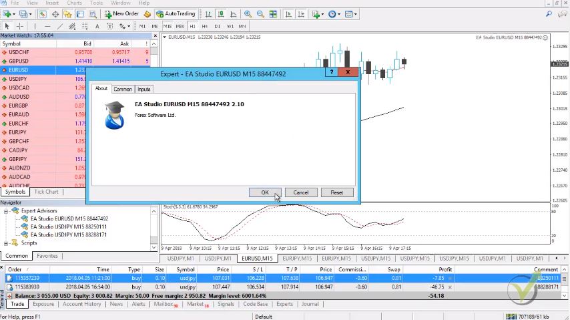This screenshot has height=320, width=570.
Task: Open the Journal terminal tab
Action: (x=310, y=304)
